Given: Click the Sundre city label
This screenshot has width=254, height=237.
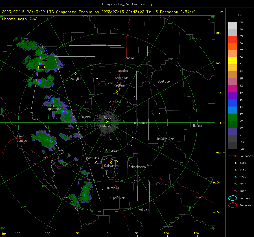Looking at the screenshot, I should pyautogui.click(x=86, y=117).
